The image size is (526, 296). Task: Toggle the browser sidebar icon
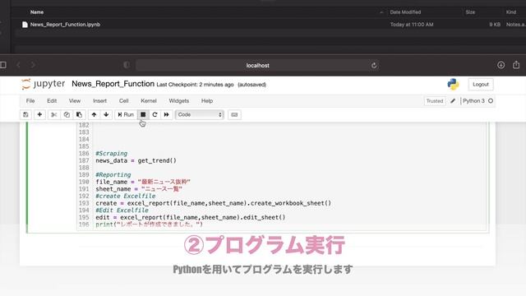click(3, 65)
